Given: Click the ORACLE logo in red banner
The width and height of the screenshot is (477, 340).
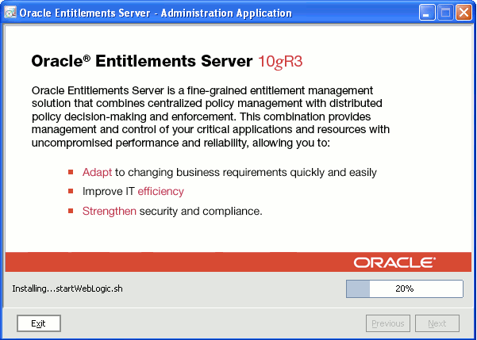Looking at the screenshot, I should pos(394,262).
